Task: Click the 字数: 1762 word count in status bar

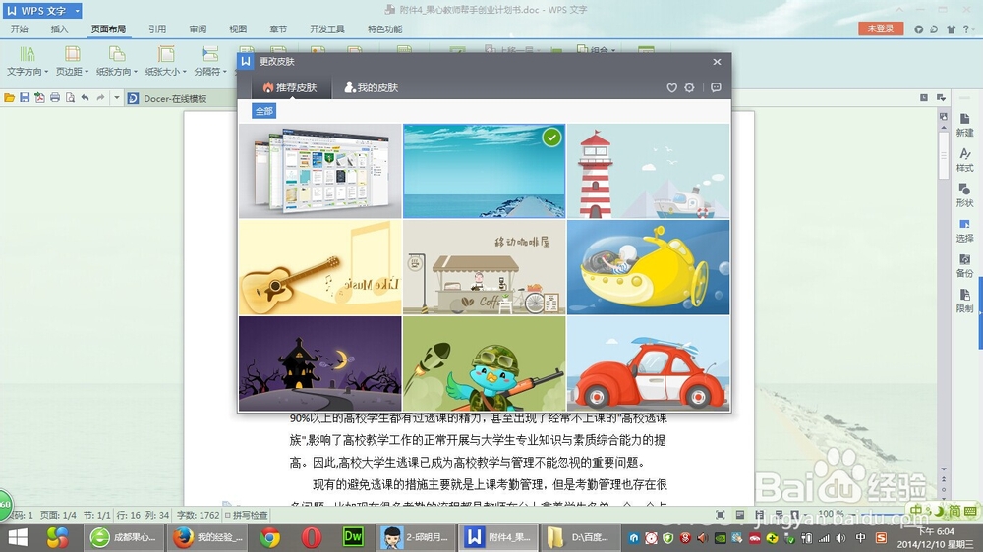Action: (198, 515)
